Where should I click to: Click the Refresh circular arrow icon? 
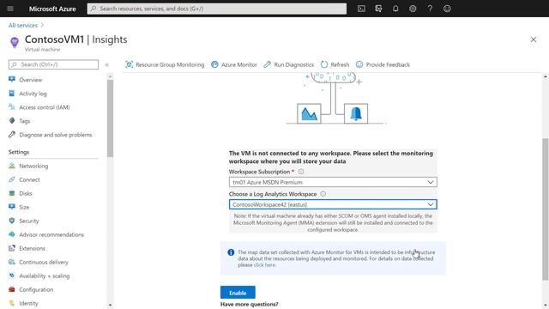click(324, 64)
